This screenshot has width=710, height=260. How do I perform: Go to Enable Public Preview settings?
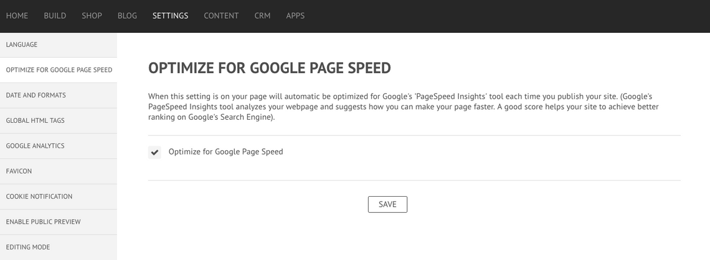43,222
